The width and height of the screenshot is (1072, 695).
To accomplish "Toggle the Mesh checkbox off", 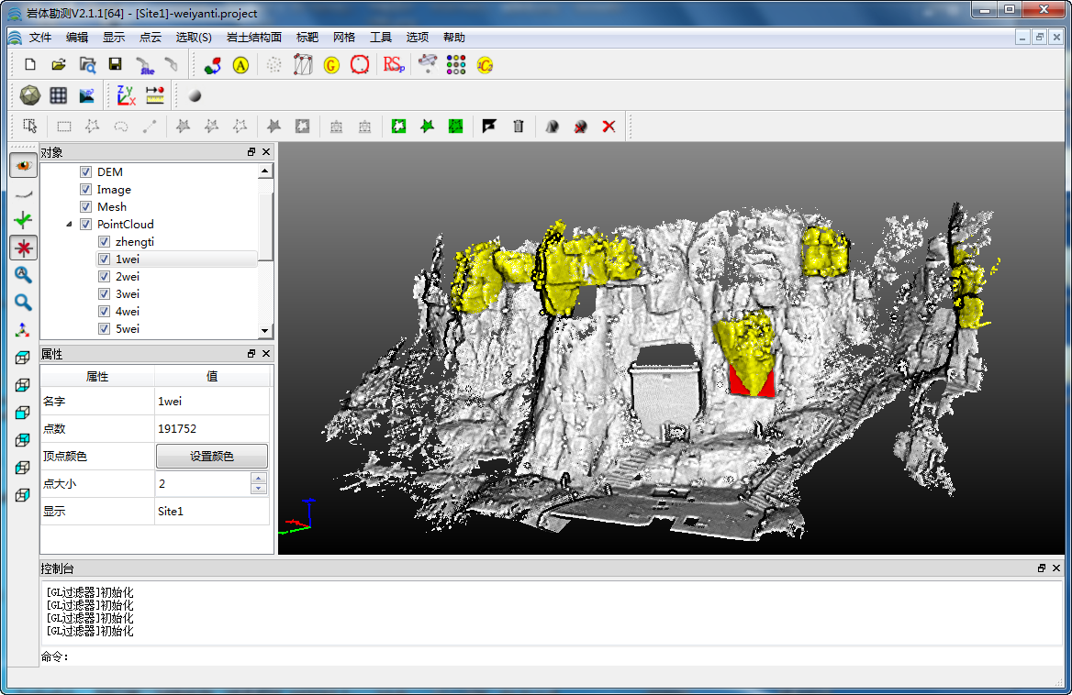I will point(85,207).
